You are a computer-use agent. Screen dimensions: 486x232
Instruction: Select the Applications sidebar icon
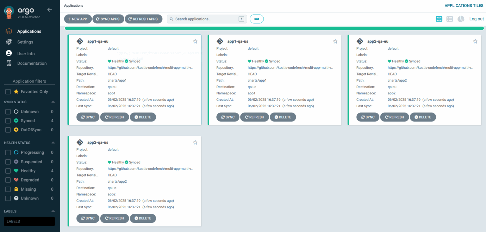coord(9,31)
